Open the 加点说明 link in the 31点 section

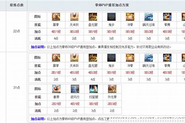(38, 119)
